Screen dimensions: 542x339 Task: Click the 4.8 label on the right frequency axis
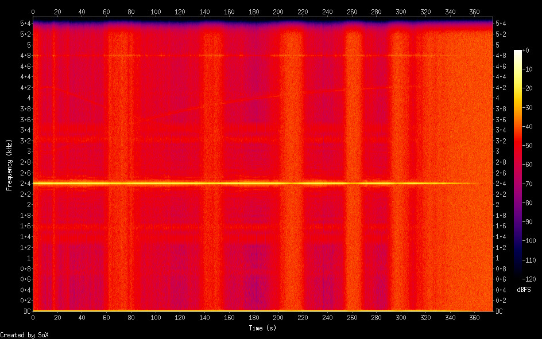(501, 56)
